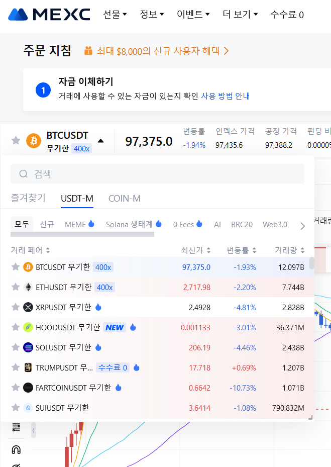Select the 0 Fees category filter
Viewport: 331px width, 467px height.
coord(188,224)
